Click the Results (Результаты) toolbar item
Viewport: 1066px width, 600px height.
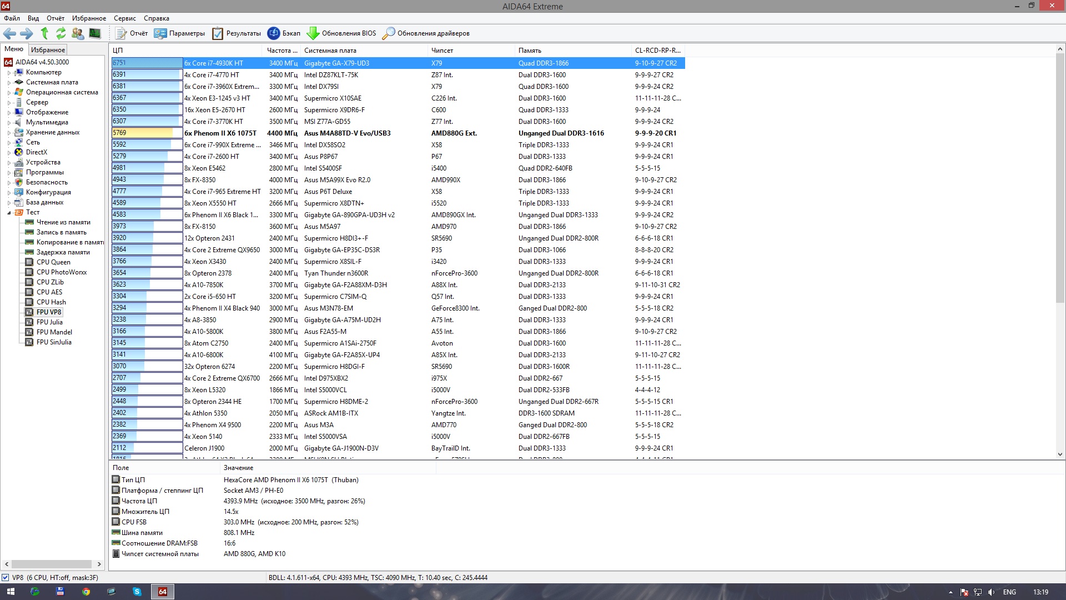(237, 33)
